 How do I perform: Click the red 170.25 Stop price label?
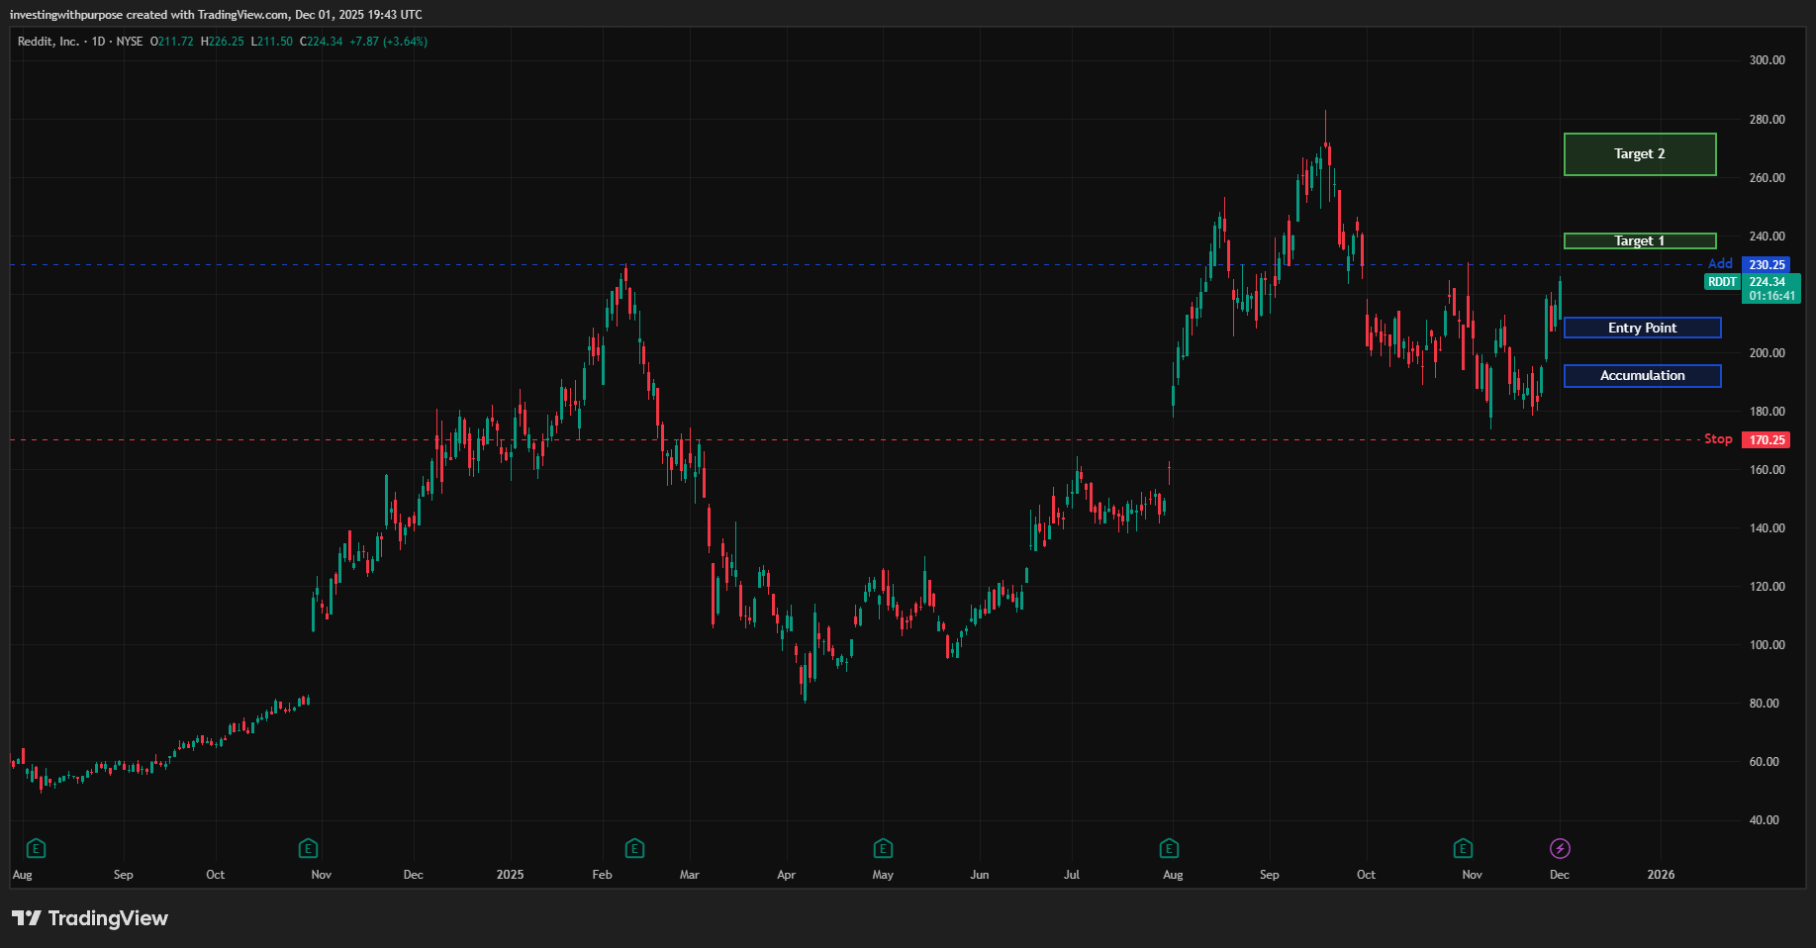click(1767, 440)
